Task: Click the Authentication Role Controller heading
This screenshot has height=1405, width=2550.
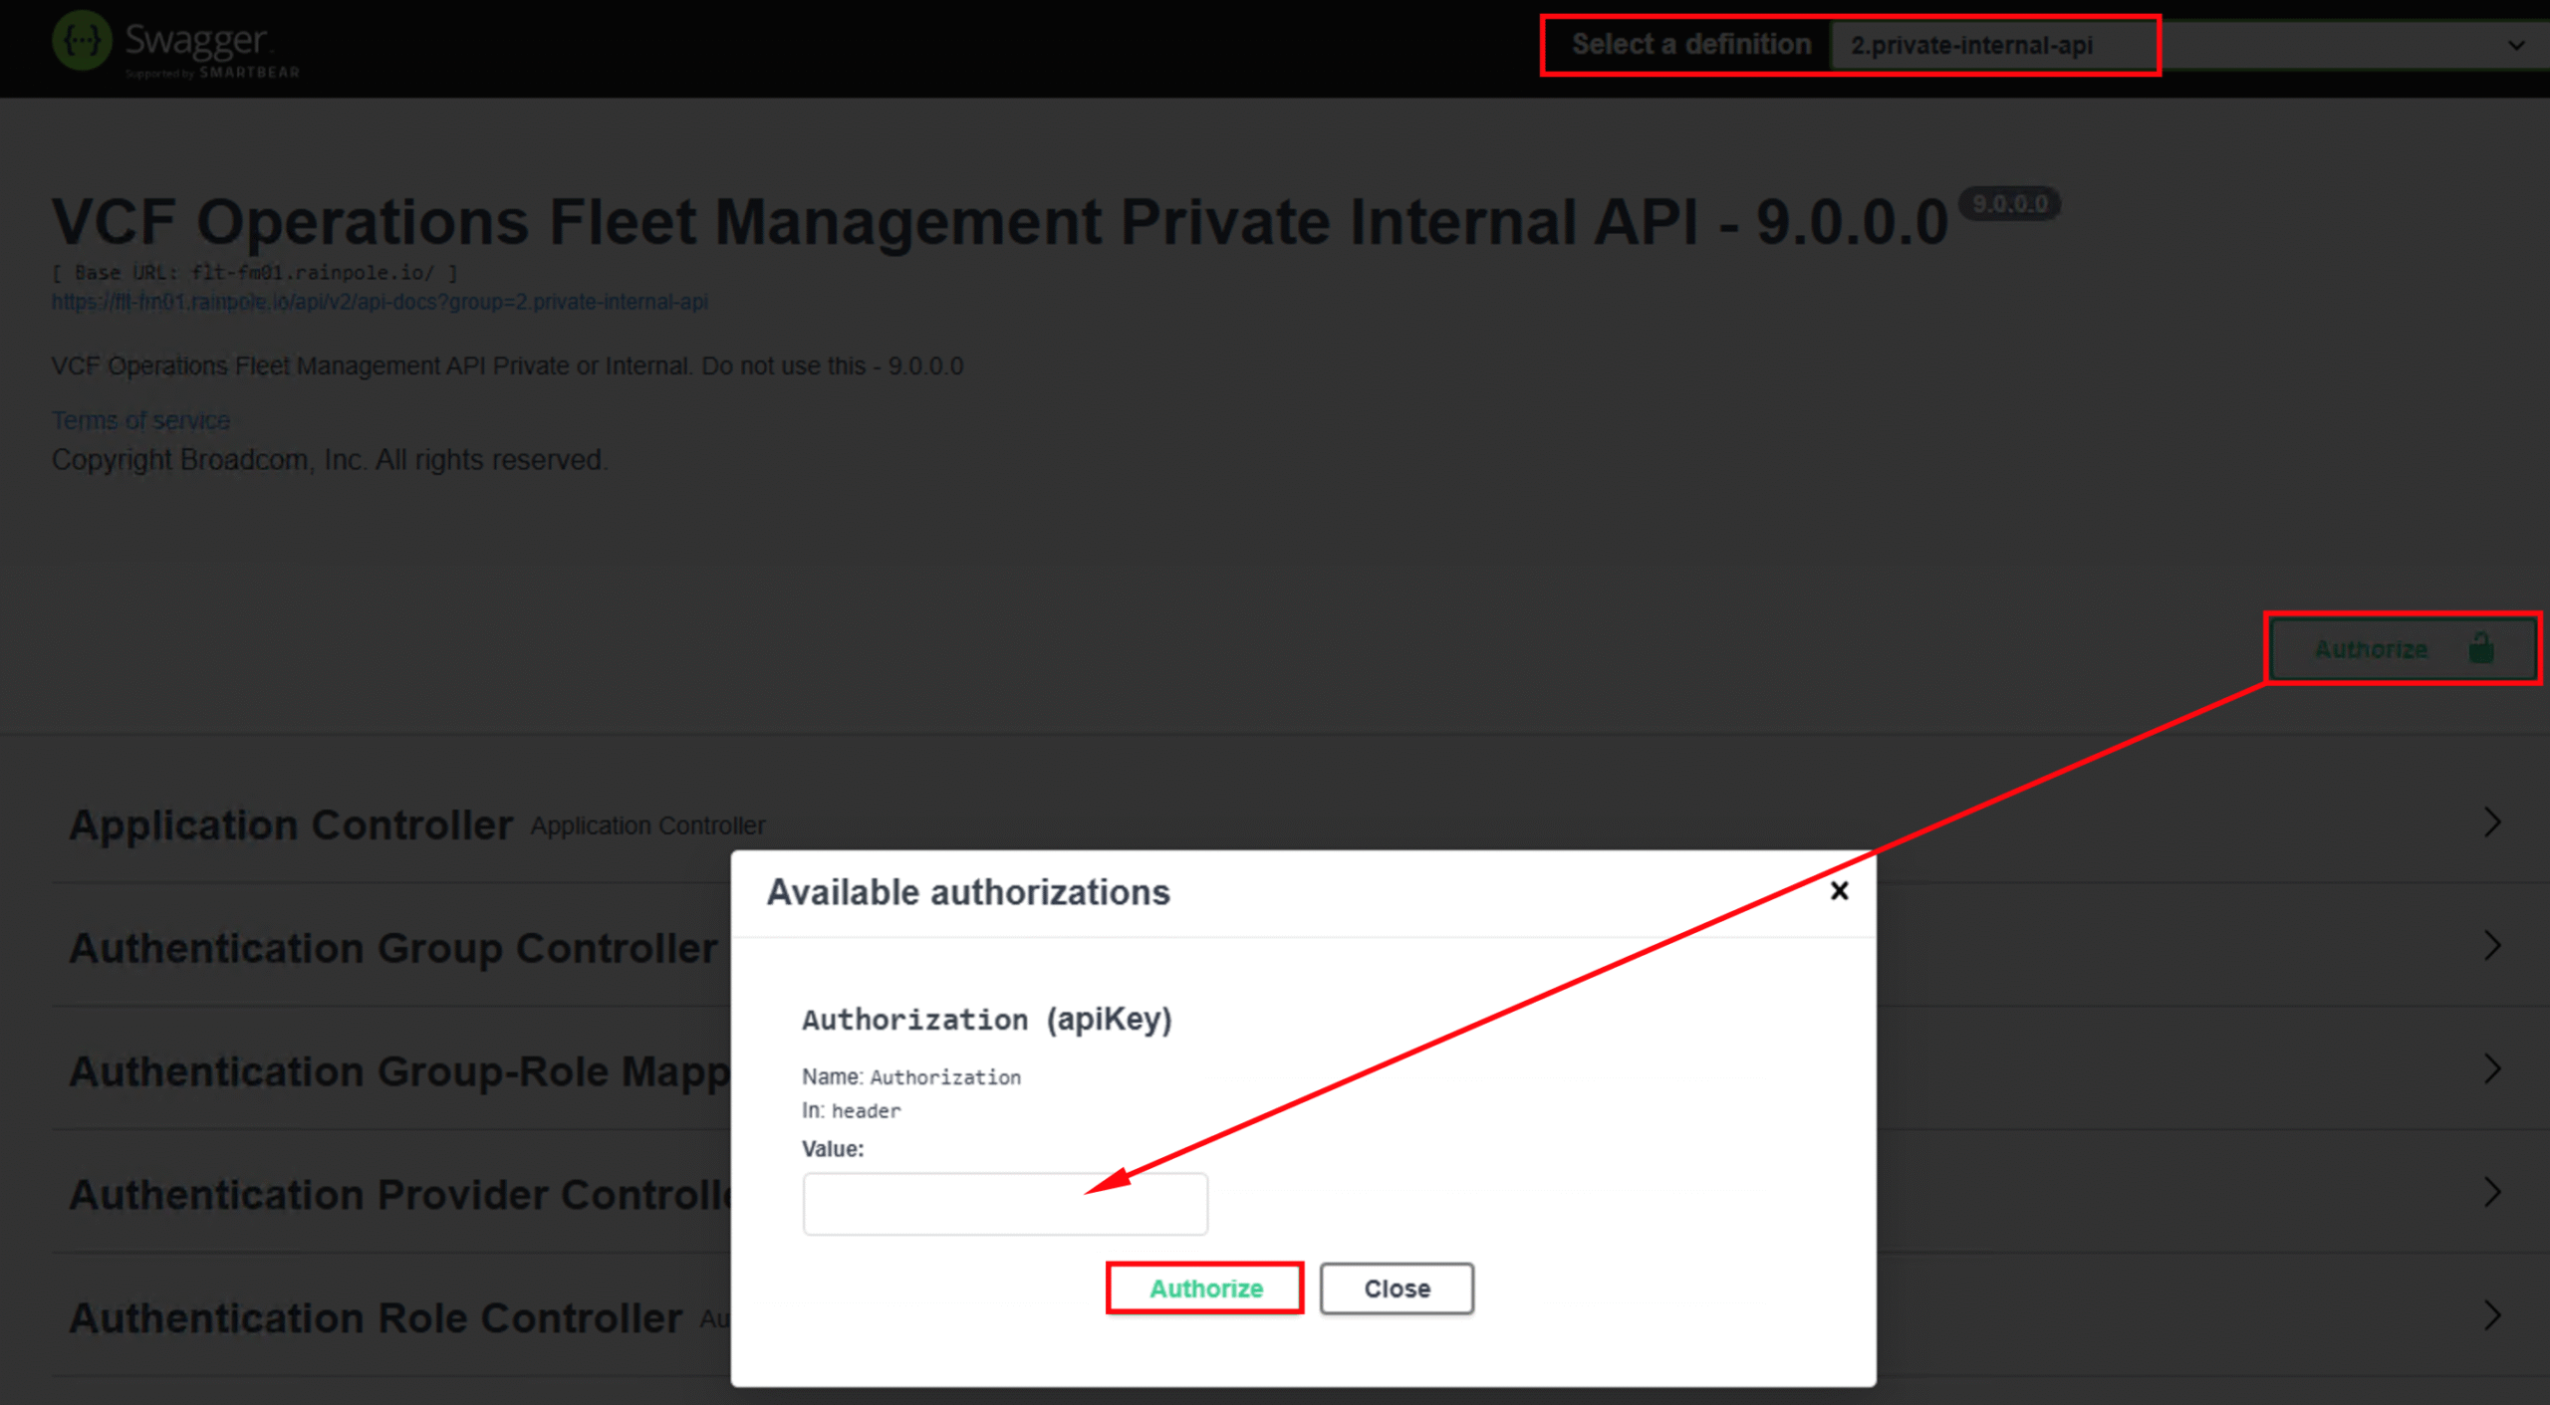Action: point(376,1317)
